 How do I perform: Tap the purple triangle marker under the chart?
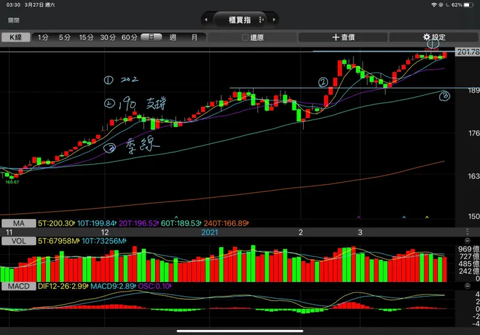point(359,217)
